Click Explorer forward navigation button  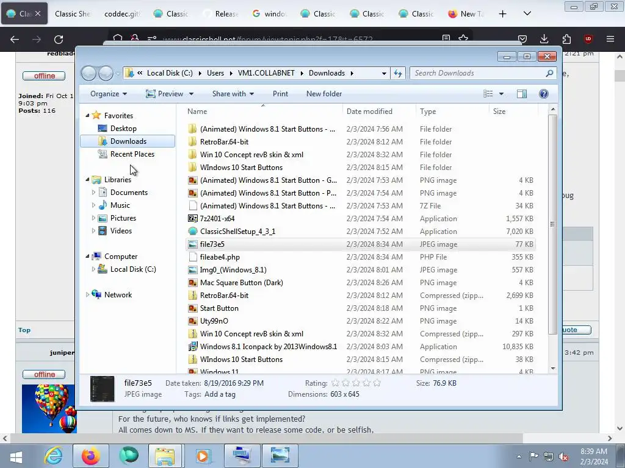[x=106, y=73]
